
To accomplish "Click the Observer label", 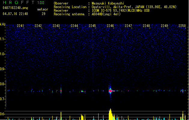I will tap(61, 3).
